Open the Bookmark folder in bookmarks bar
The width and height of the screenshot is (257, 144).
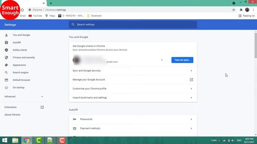[94, 16]
